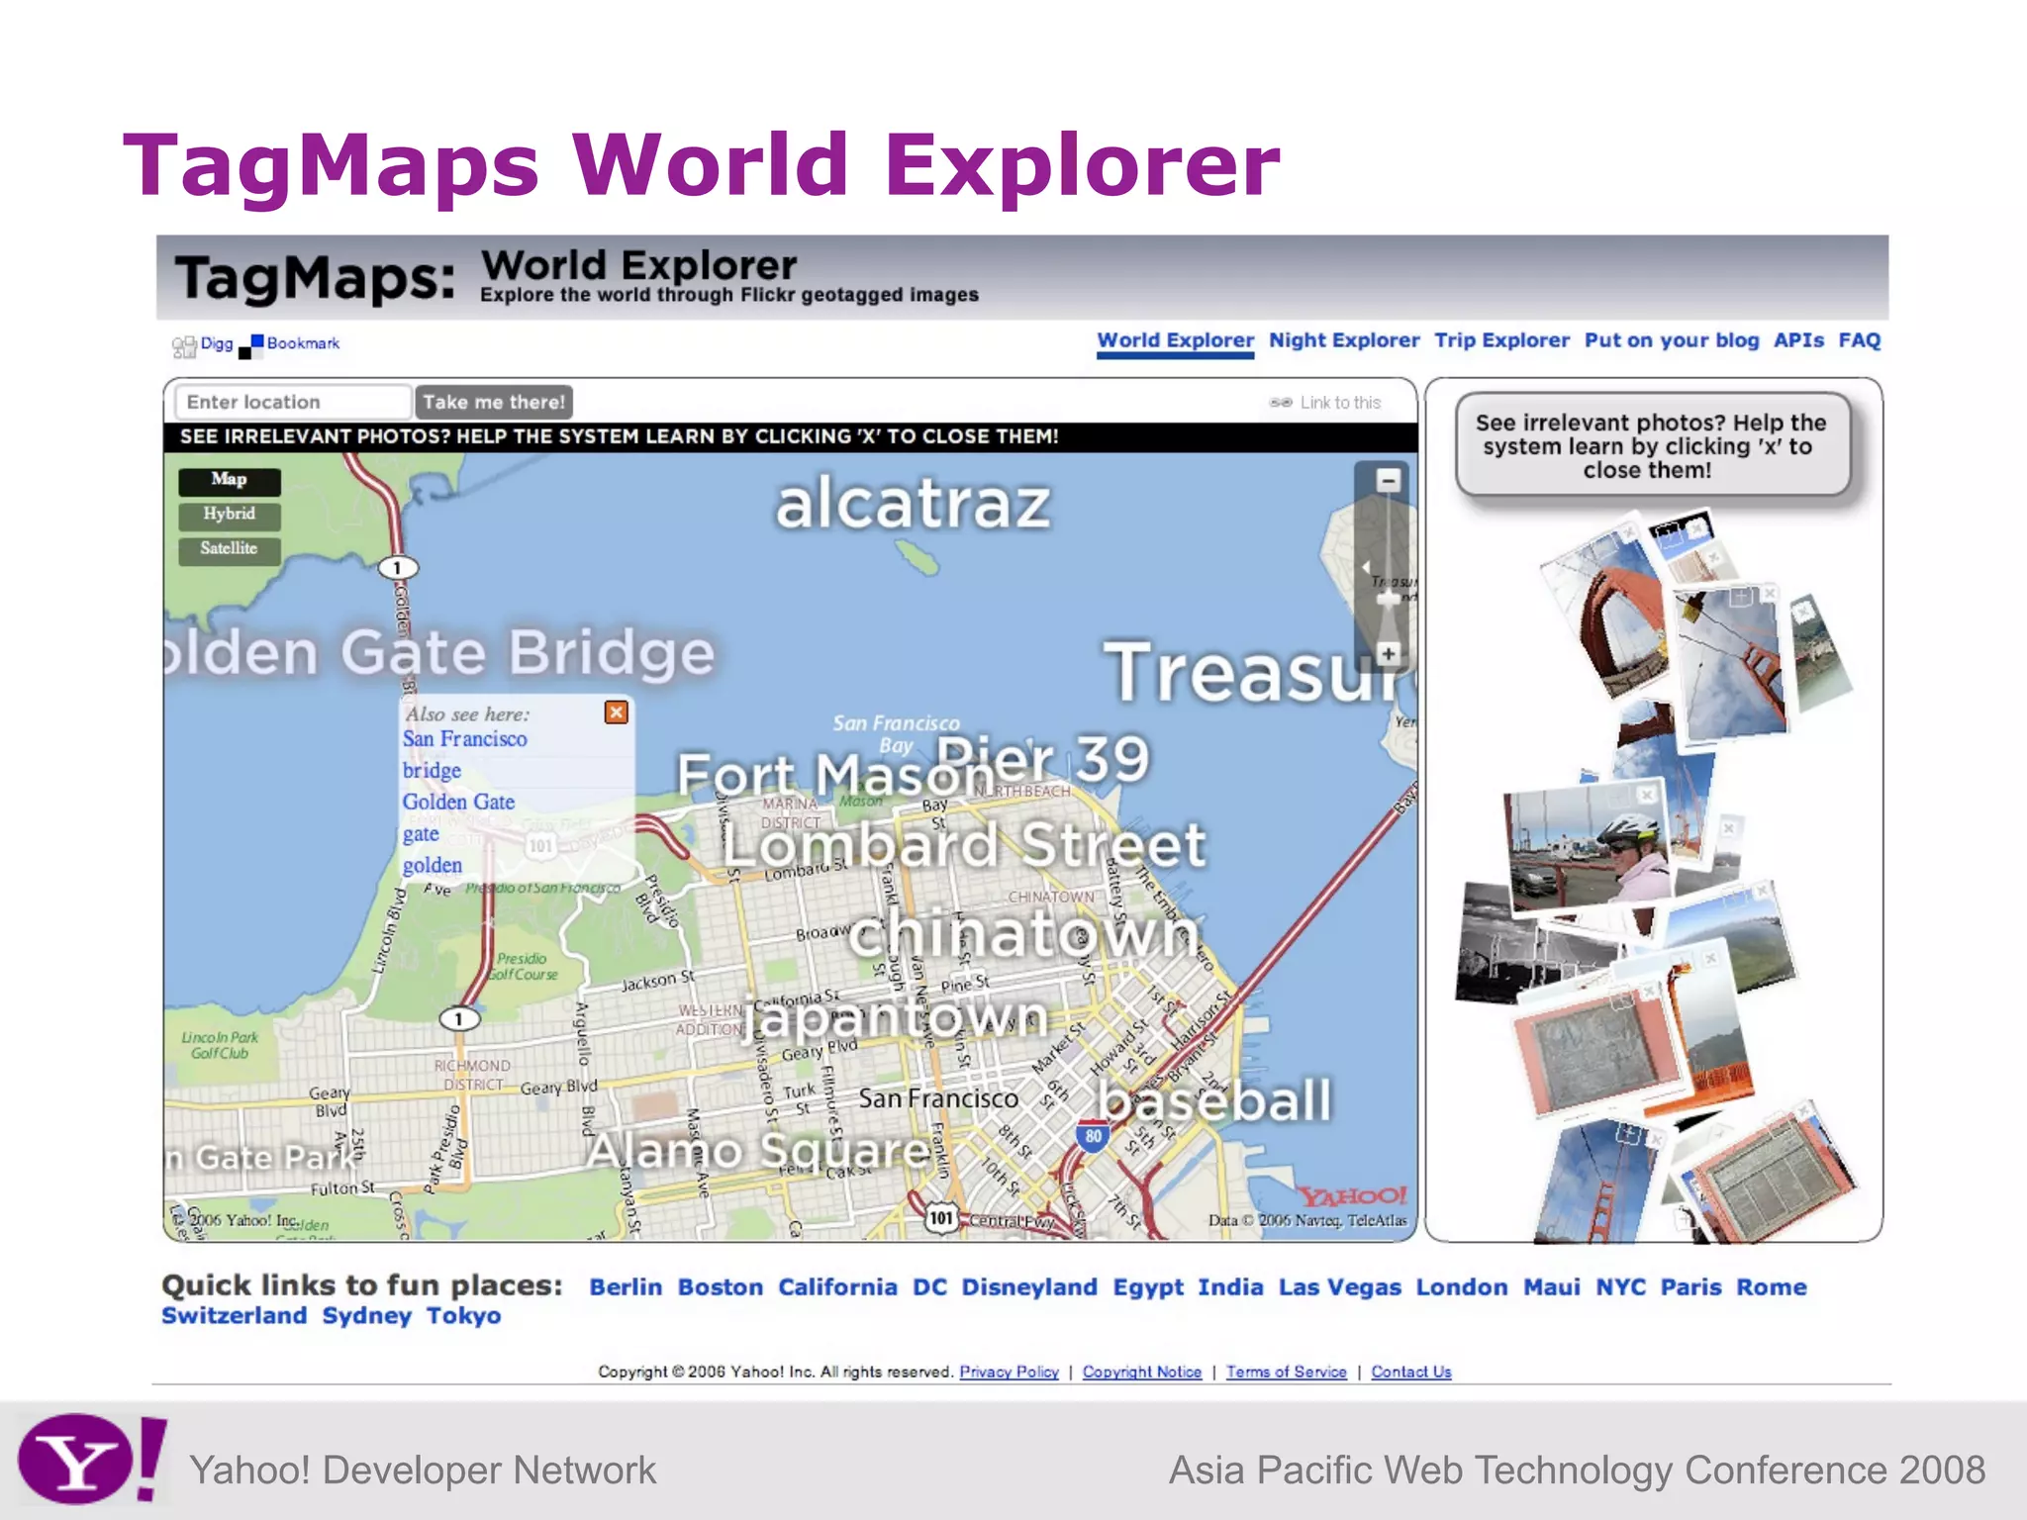Go to Sydney quick link
The width and height of the screenshot is (2027, 1520).
(x=366, y=1316)
